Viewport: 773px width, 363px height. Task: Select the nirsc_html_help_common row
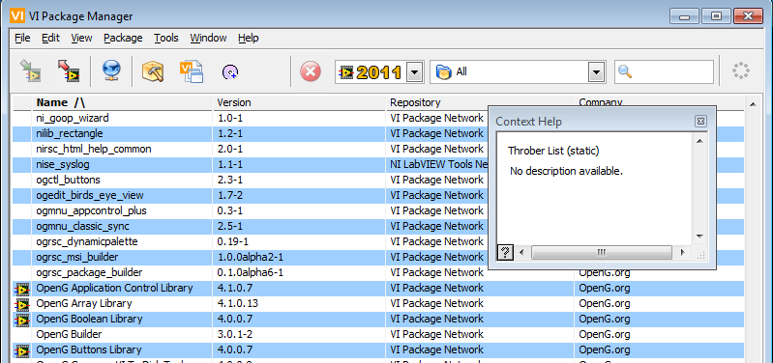[378, 149]
